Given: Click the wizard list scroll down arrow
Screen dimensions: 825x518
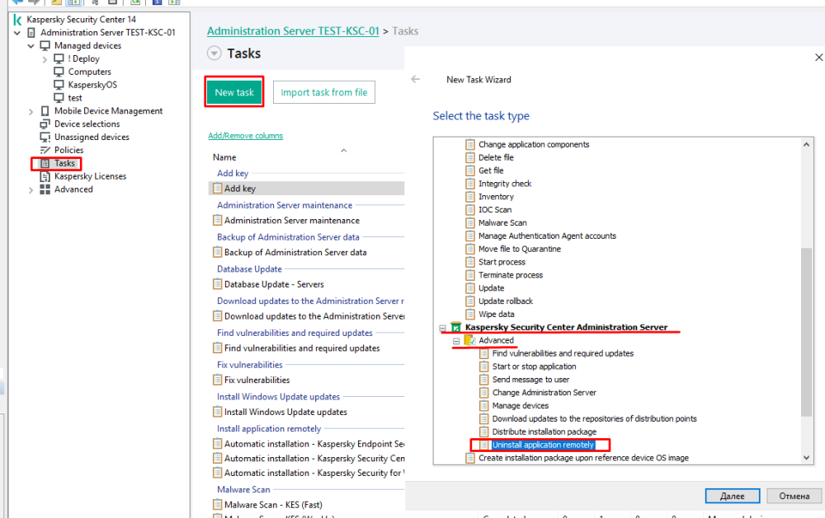Looking at the screenshot, I should point(806,458).
